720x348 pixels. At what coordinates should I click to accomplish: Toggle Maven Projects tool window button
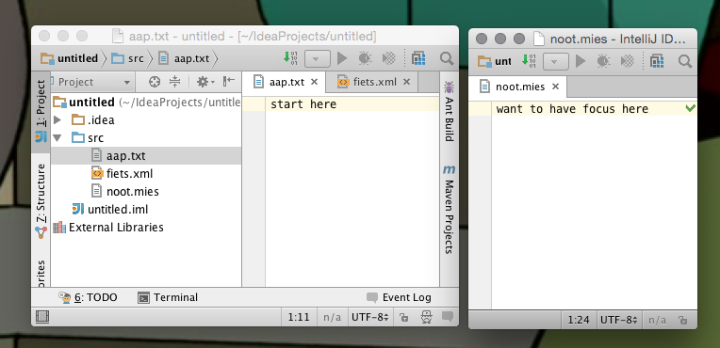point(449,209)
